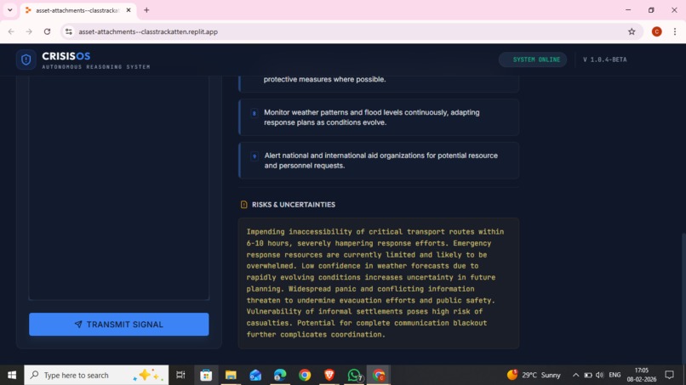
Task: Open Google Chrome from the taskbar
Action: [305, 375]
